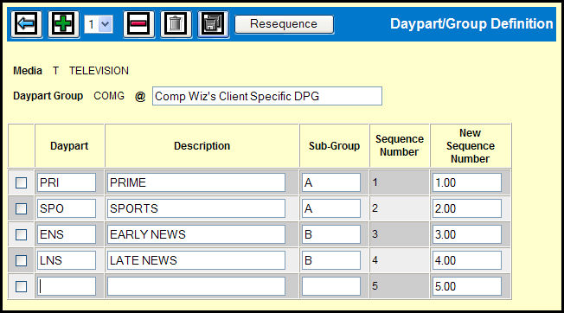The height and width of the screenshot is (313, 564).
Task: Click the new sequence field showing 1.00
Action: click(467, 182)
